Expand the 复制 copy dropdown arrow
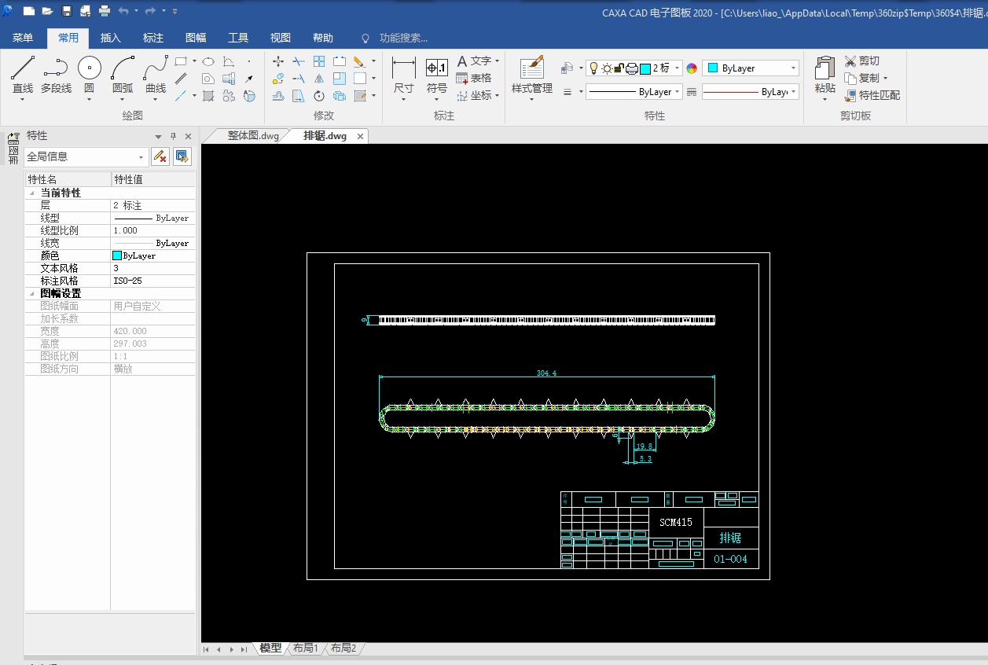This screenshot has height=665, width=988. pos(885,78)
